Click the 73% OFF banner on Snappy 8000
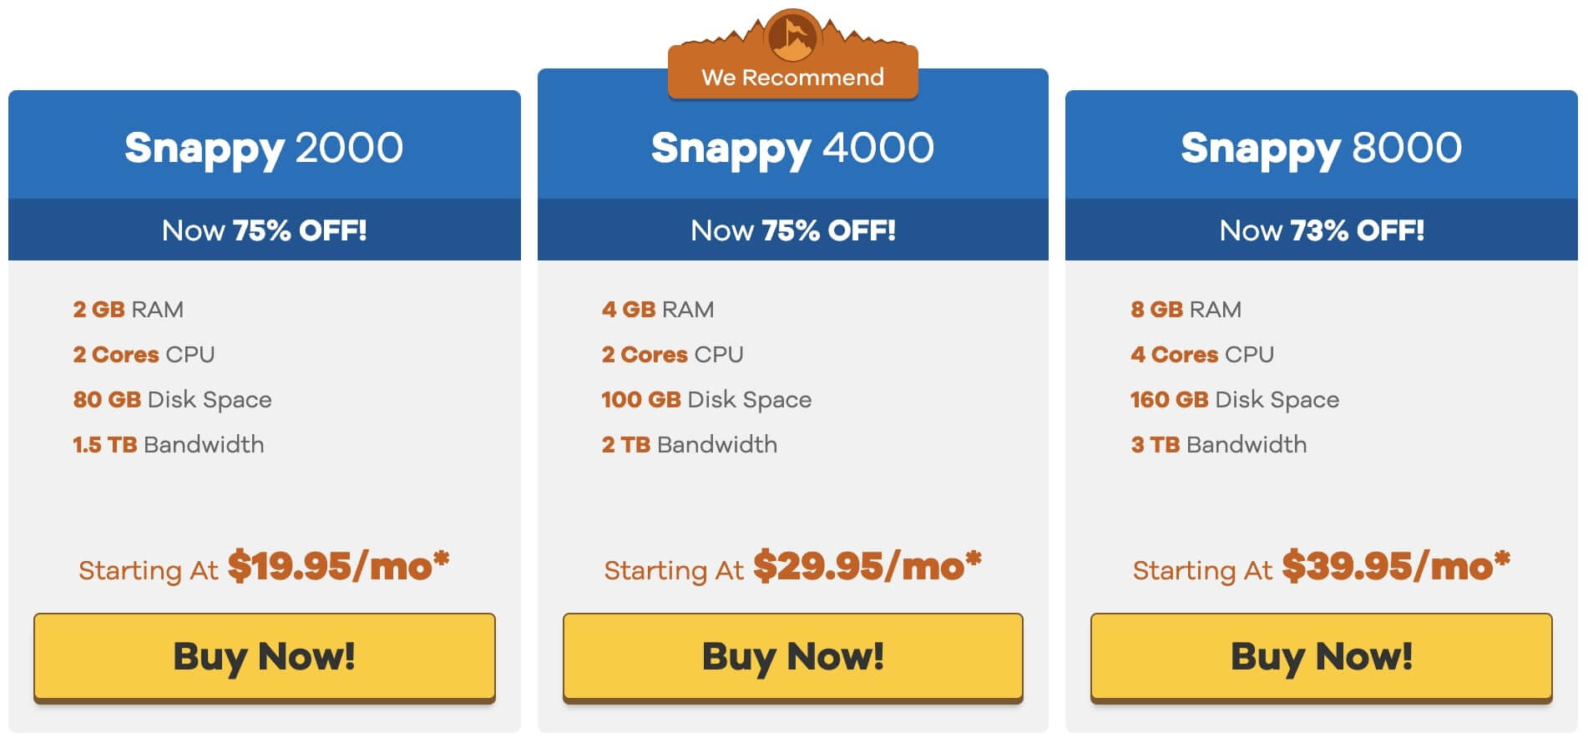Viewport: 1588px width, 743px height. tap(1322, 230)
